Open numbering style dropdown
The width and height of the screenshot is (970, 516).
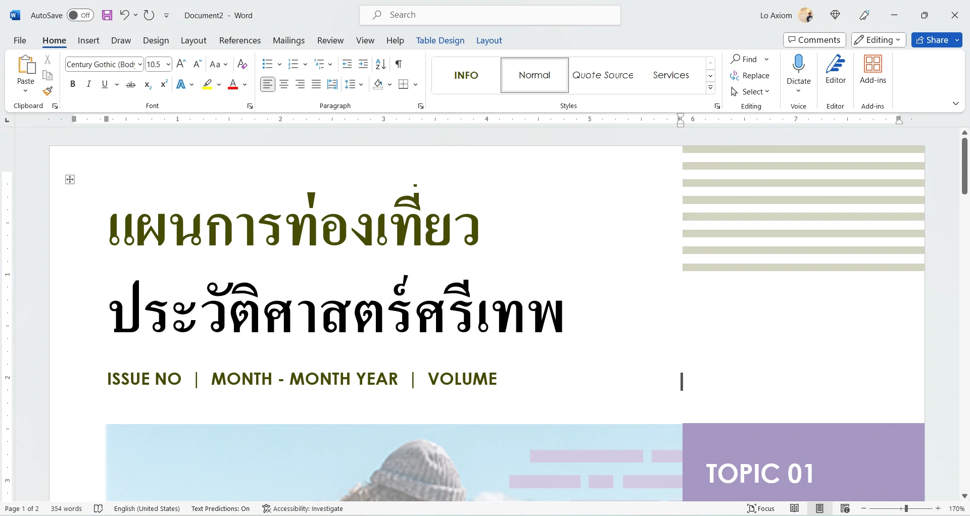(305, 64)
